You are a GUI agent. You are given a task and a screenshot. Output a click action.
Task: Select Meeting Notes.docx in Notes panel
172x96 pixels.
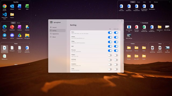tap(27, 49)
